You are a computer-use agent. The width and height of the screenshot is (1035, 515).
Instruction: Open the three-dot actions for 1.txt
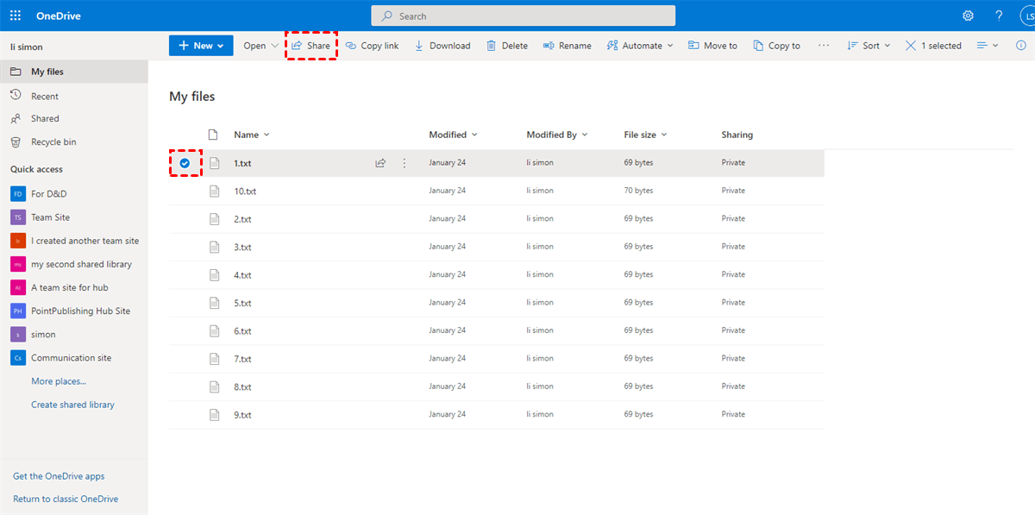click(x=405, y=163)
